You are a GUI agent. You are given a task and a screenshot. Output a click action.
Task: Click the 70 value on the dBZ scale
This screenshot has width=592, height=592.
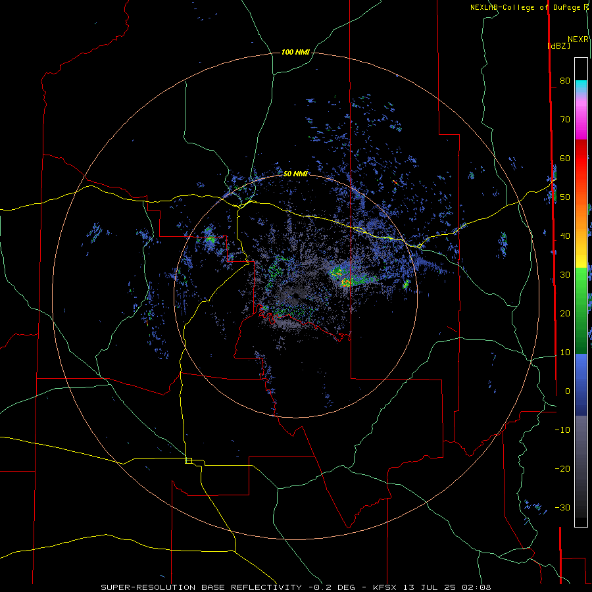[x=565, y=120]
